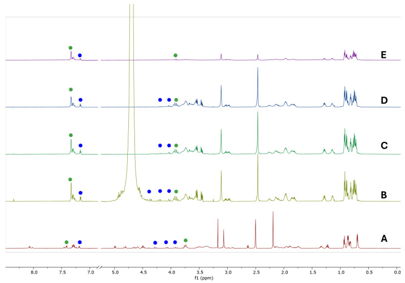405x283 pixels.
Task: Click the blue dot near 4.2 ppm on spectrum D
Action: [x=160, y=100]
